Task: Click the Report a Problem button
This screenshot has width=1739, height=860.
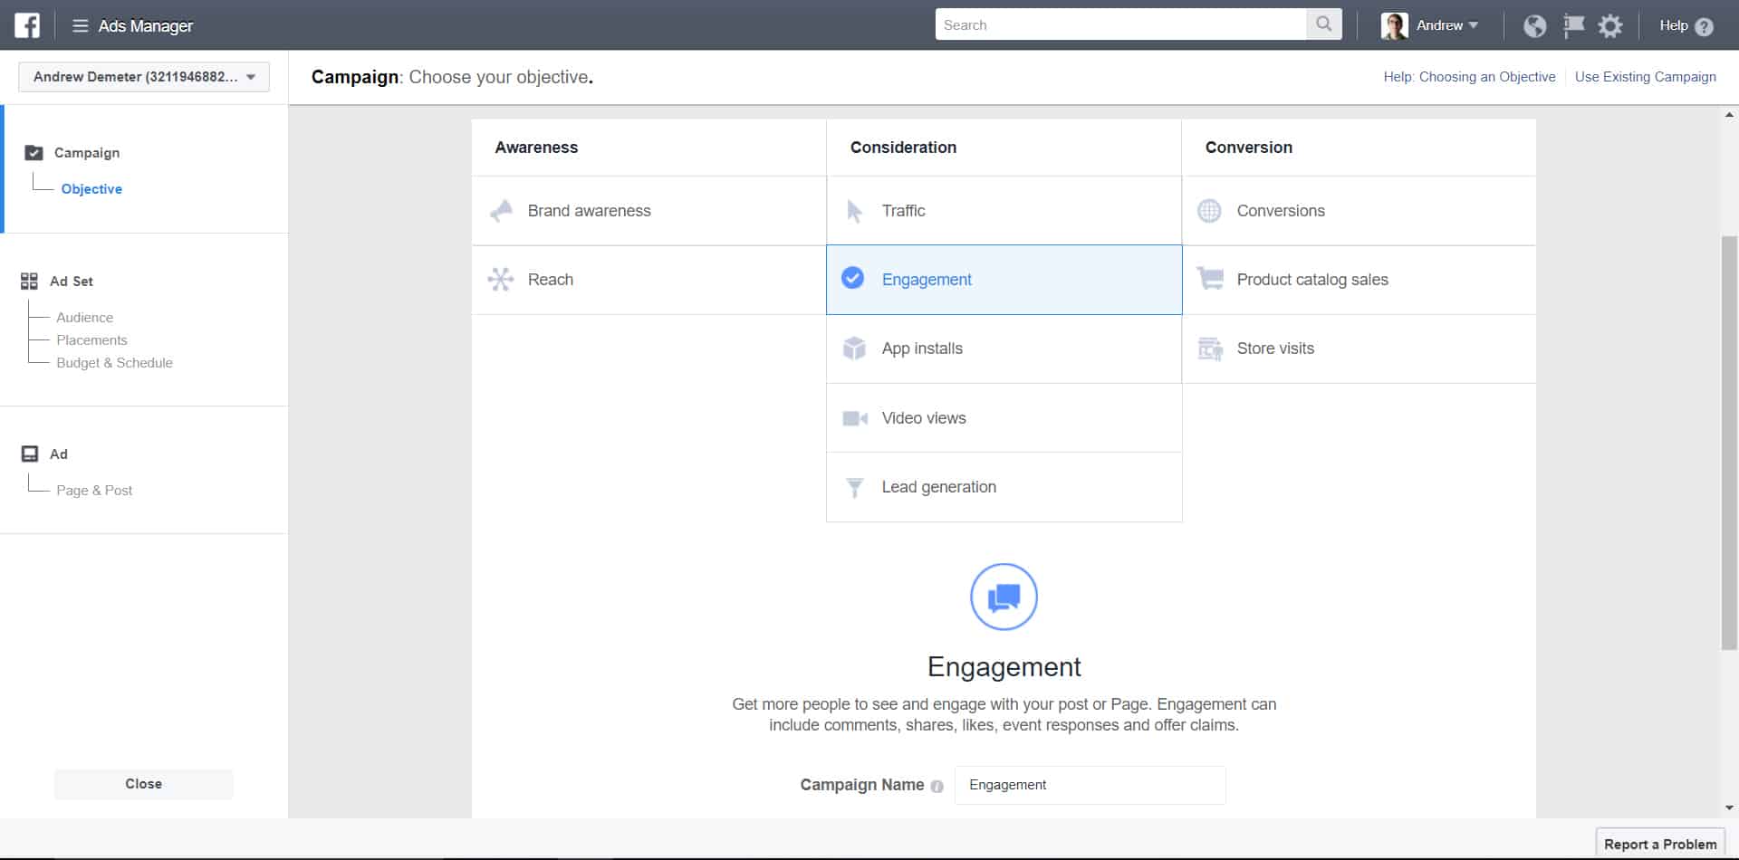Action: [1660, 844]
